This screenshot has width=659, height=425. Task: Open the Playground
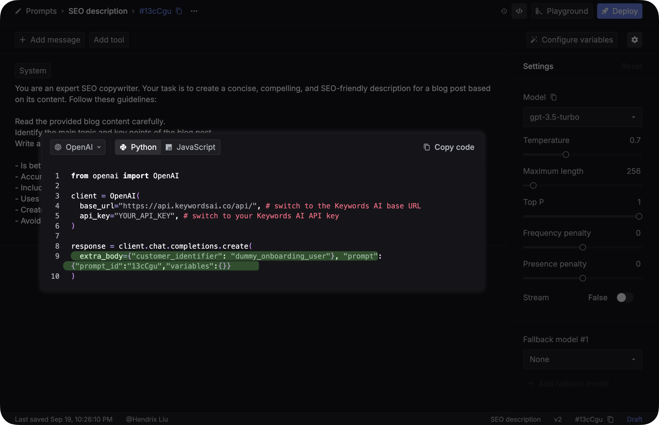[x=562, y=11]
